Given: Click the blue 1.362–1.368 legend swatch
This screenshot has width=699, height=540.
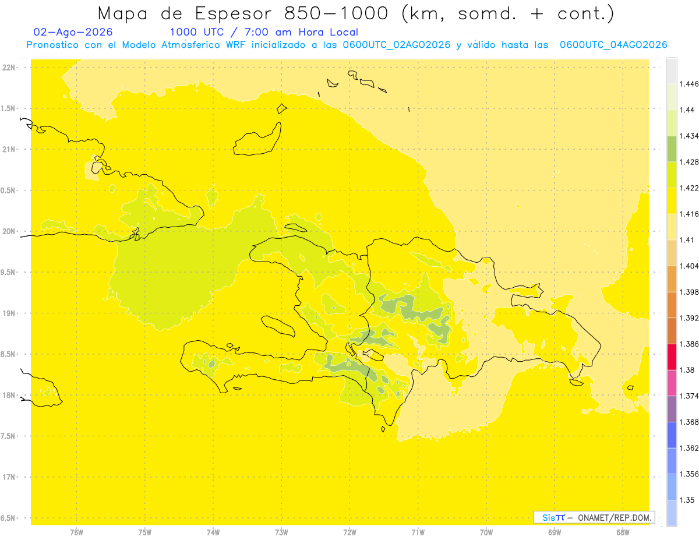Looking at the screenshot, I should (672, 435).
